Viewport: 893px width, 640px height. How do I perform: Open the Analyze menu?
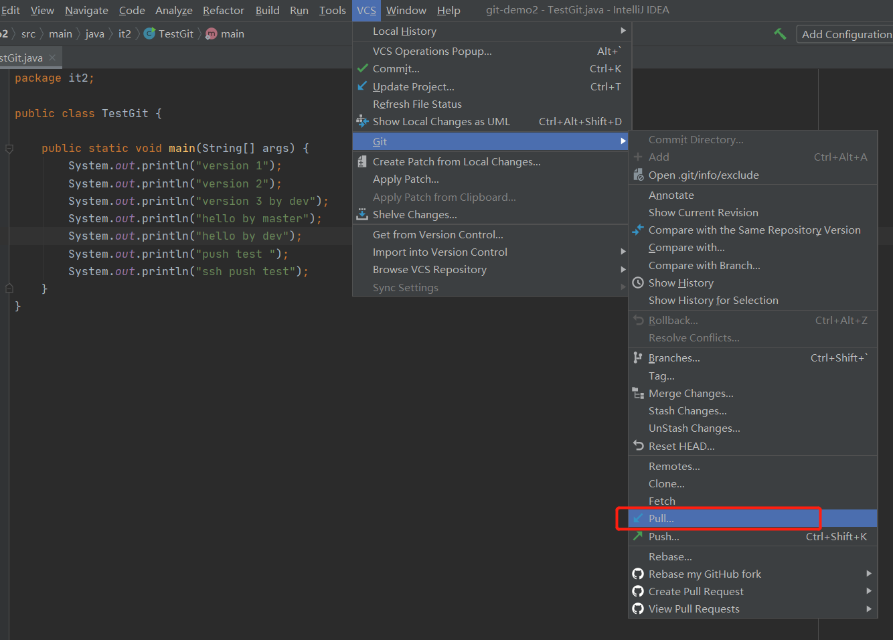174,10
